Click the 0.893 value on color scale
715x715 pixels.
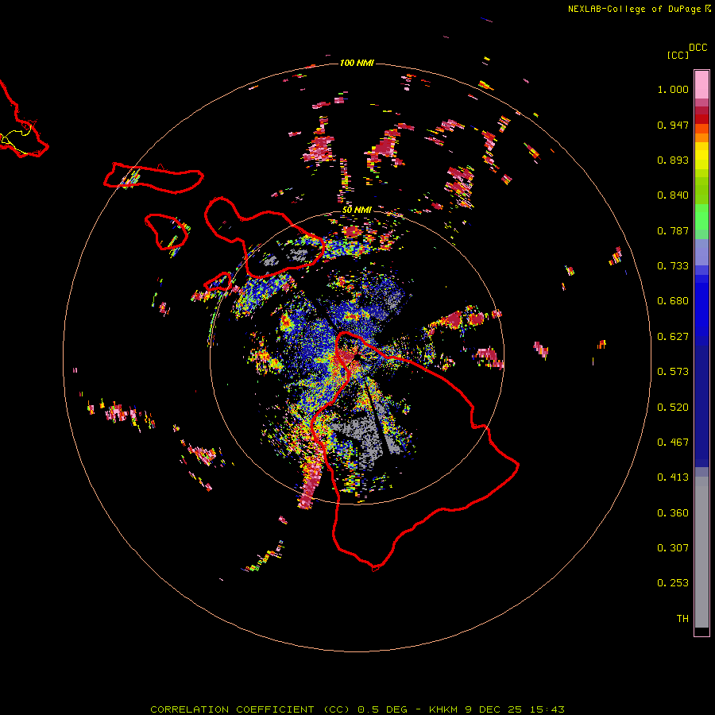click(673, 160)
